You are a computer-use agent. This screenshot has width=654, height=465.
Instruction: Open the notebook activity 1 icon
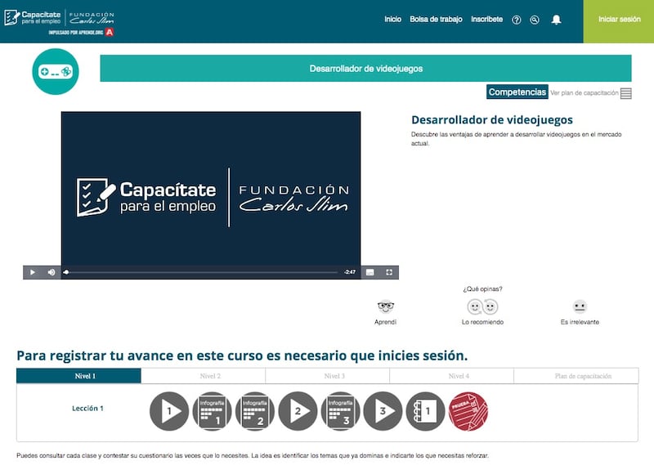click(425, 411)
